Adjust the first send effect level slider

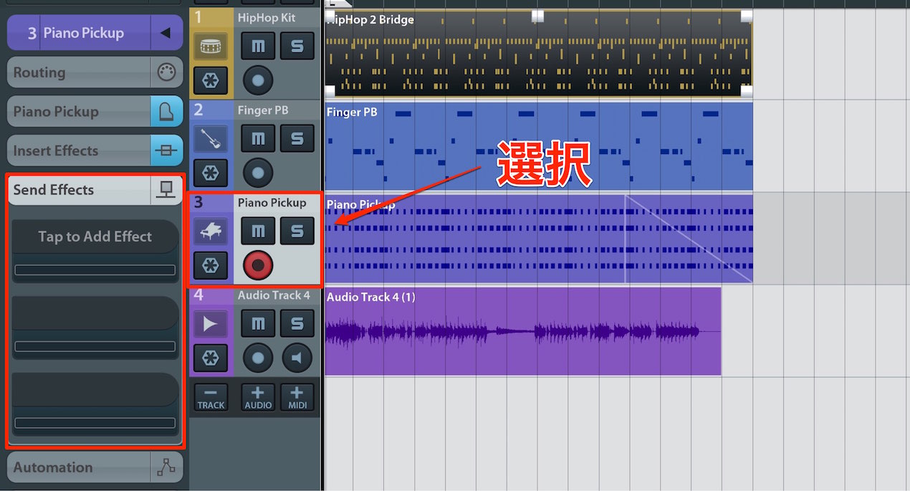coord(95,270)
